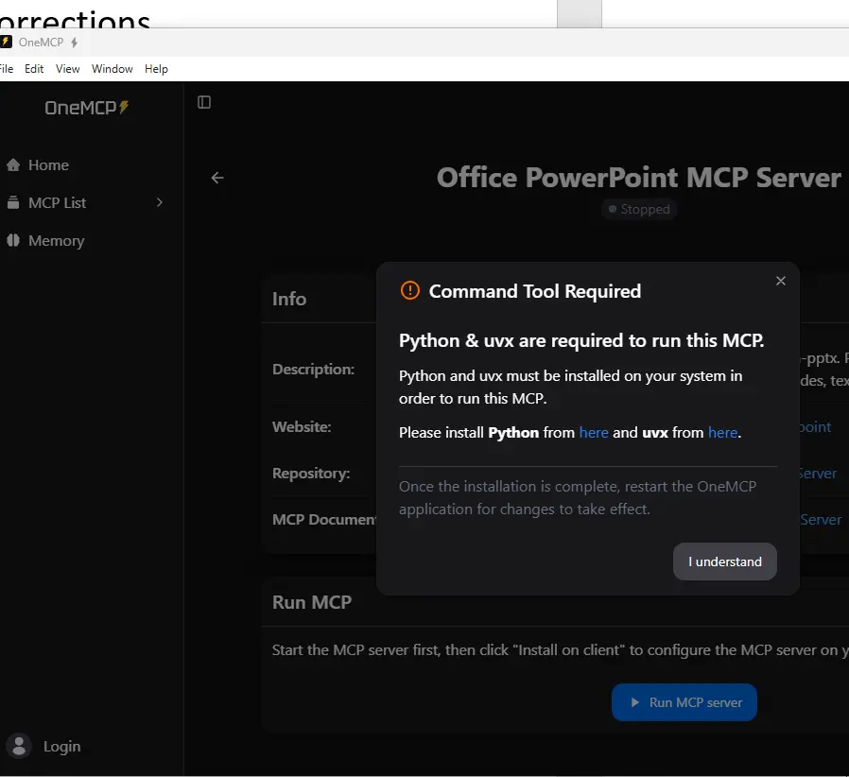Screen dimensions: 849x777
Task: Click the Info section heading
Action: (289, 299)
